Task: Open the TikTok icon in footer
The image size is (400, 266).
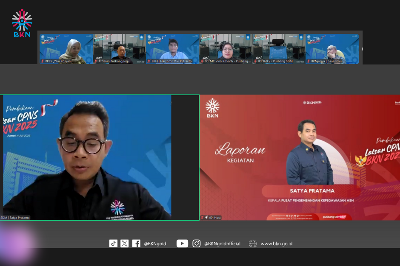Action: (113, 244)
